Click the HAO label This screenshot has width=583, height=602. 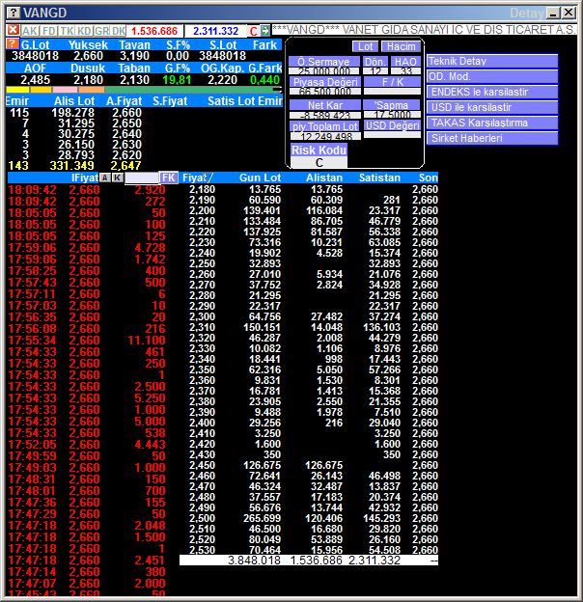pos(405,62)
